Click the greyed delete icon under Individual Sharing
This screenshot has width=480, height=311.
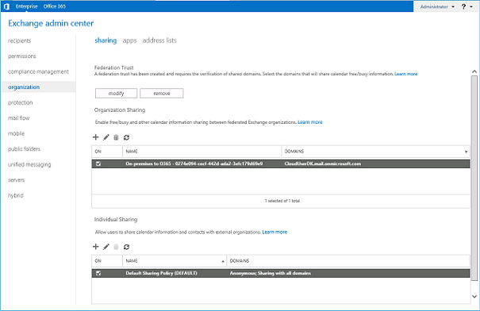[x=116, y=247]
